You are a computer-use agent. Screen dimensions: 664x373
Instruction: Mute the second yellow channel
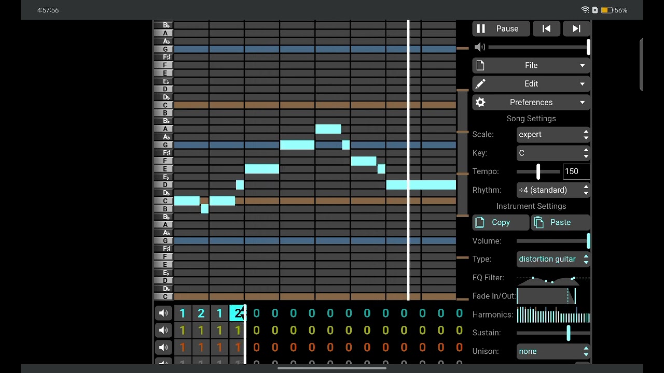[163, 330]
